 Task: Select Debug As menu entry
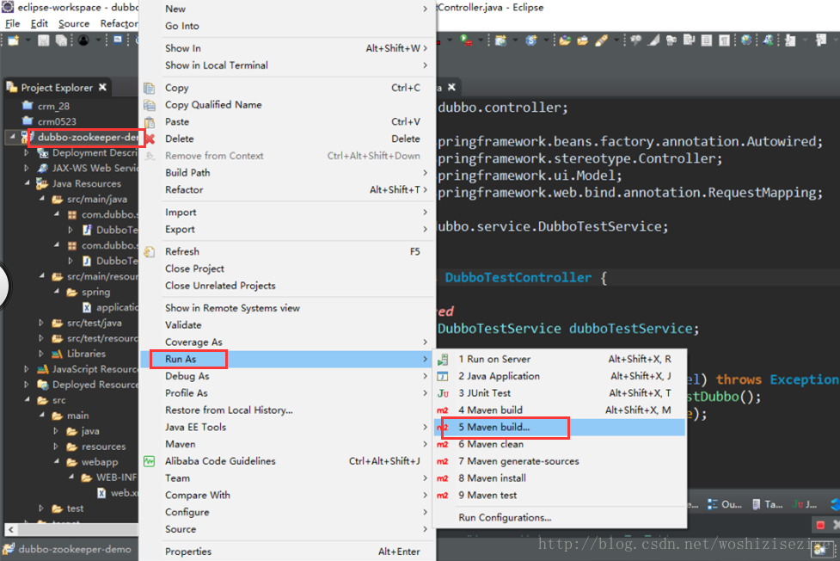click(287, 377)
